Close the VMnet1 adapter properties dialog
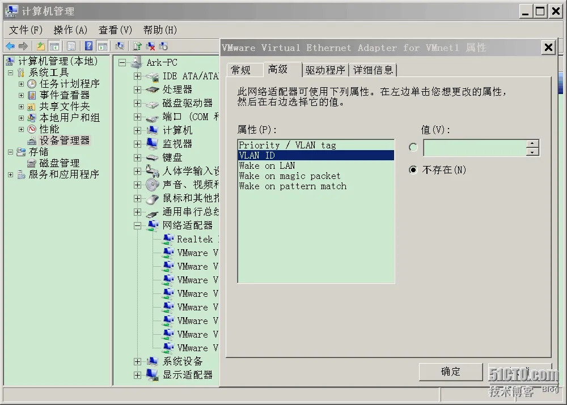Image resolution: width=567 pixels, height=405 pixels. pyautogui.click(x=548, y=48)
